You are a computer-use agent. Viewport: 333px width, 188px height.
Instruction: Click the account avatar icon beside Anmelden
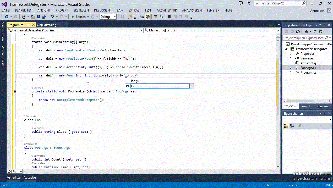click(329, 10)
